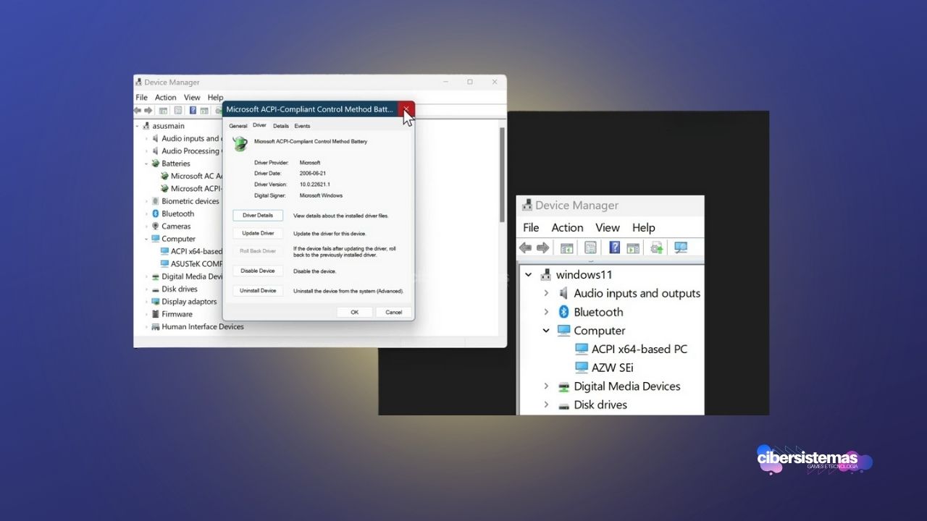Click Firmware chip icon in asusmain tree
This screenshot has width=927, height=521.
(155, 314)
